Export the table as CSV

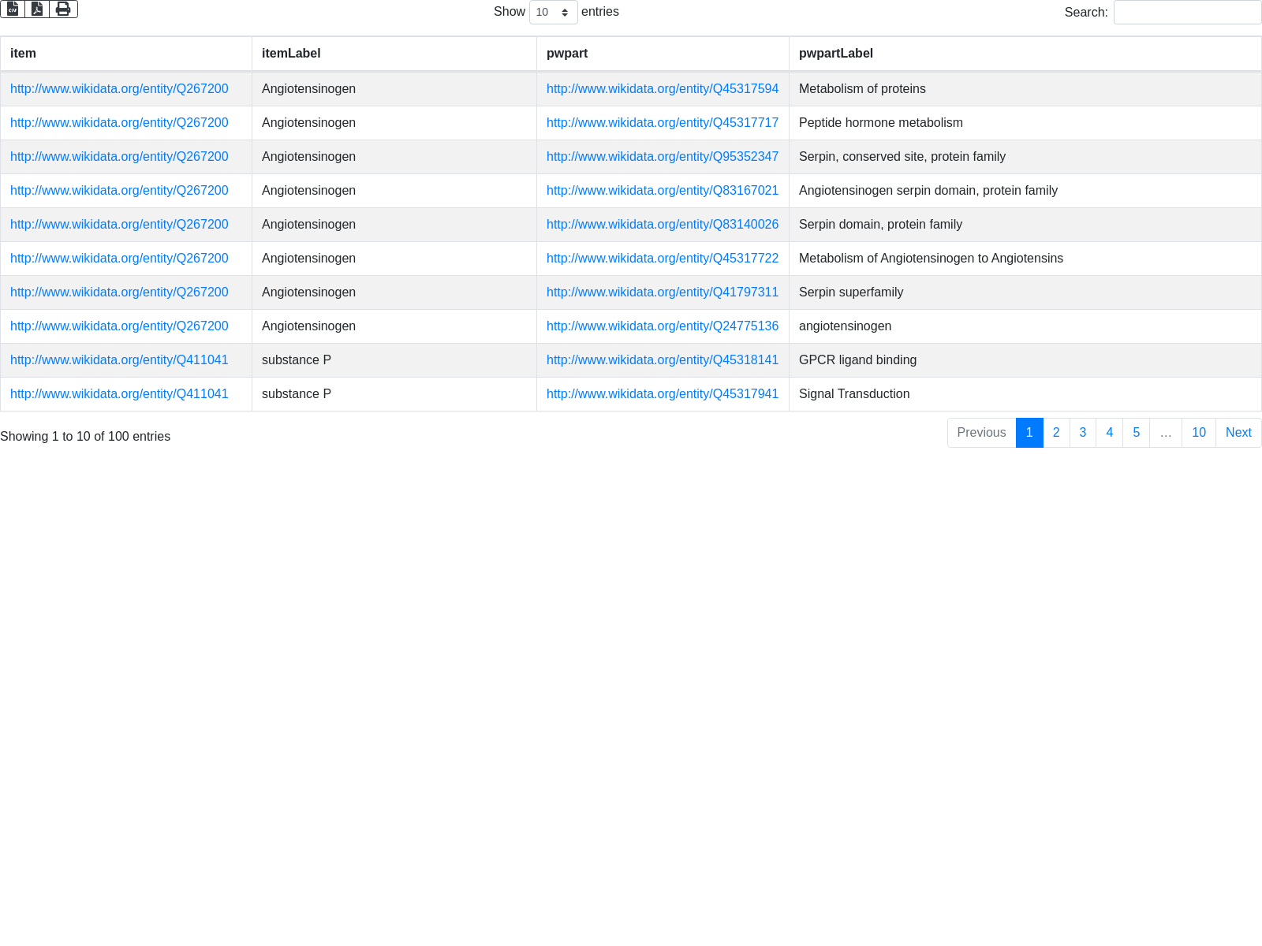coord(13,9)
